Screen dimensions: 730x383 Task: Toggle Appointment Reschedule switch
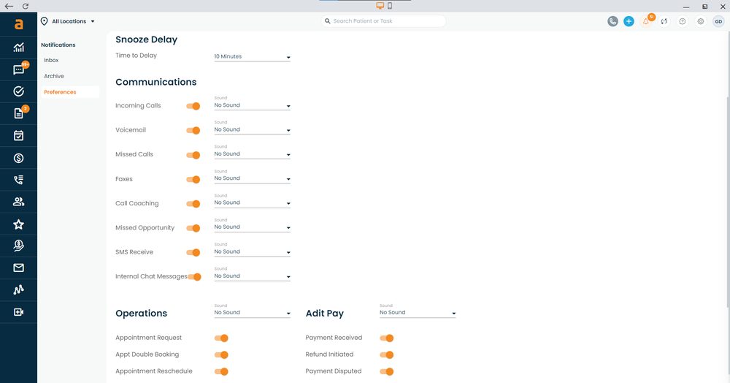point(221,371)
